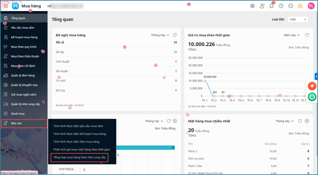The width and height of the screenshot is (318, 175).
Task: Click the Danh mục sidebar icon
Action: pyautogui.click(x=6, y=113)
